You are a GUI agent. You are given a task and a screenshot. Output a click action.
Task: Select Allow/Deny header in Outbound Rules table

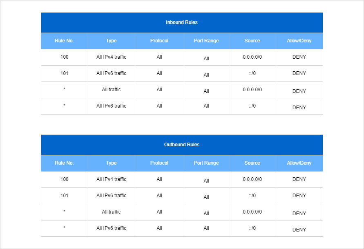(x=299, y=163)
